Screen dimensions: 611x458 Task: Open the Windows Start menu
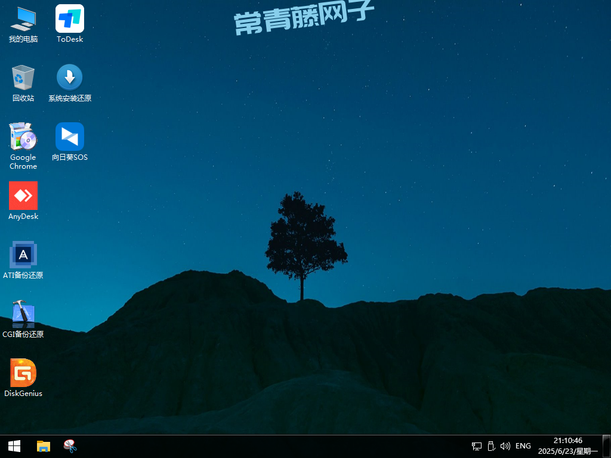pyautogui.click(x=14, y=446)
